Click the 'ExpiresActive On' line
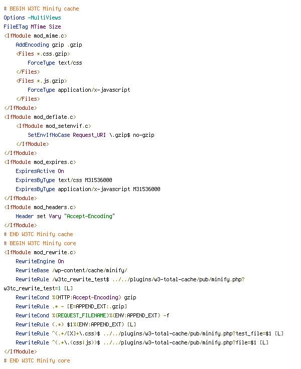 (40, 171)
